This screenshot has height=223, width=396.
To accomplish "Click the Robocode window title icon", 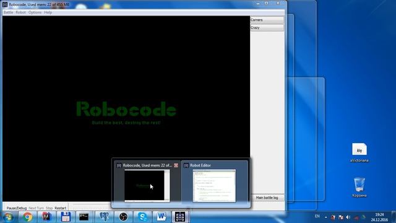I will point(5,4).
